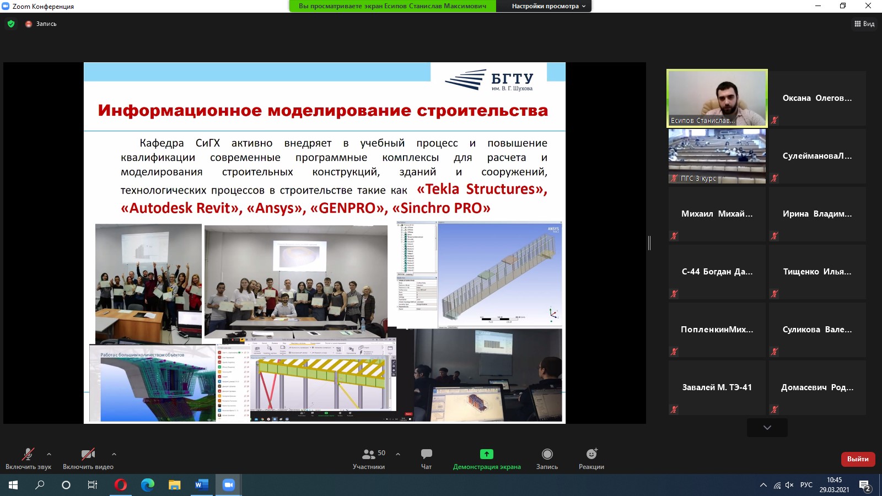Click the gallery panel divider handle
This screenshot has height=496, width=882.
pyautogui.click(x=649, y=242)
